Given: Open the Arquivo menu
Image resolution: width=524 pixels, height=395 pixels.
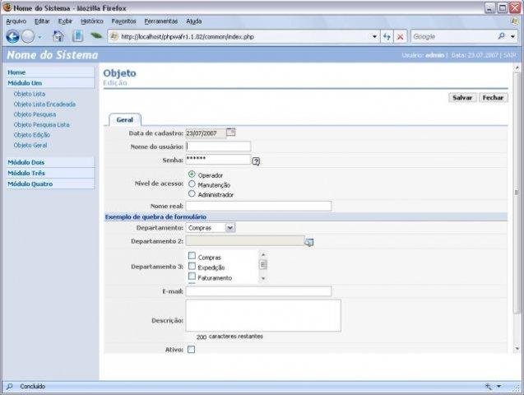Looking at the screenshot, I should pos(16,21).
